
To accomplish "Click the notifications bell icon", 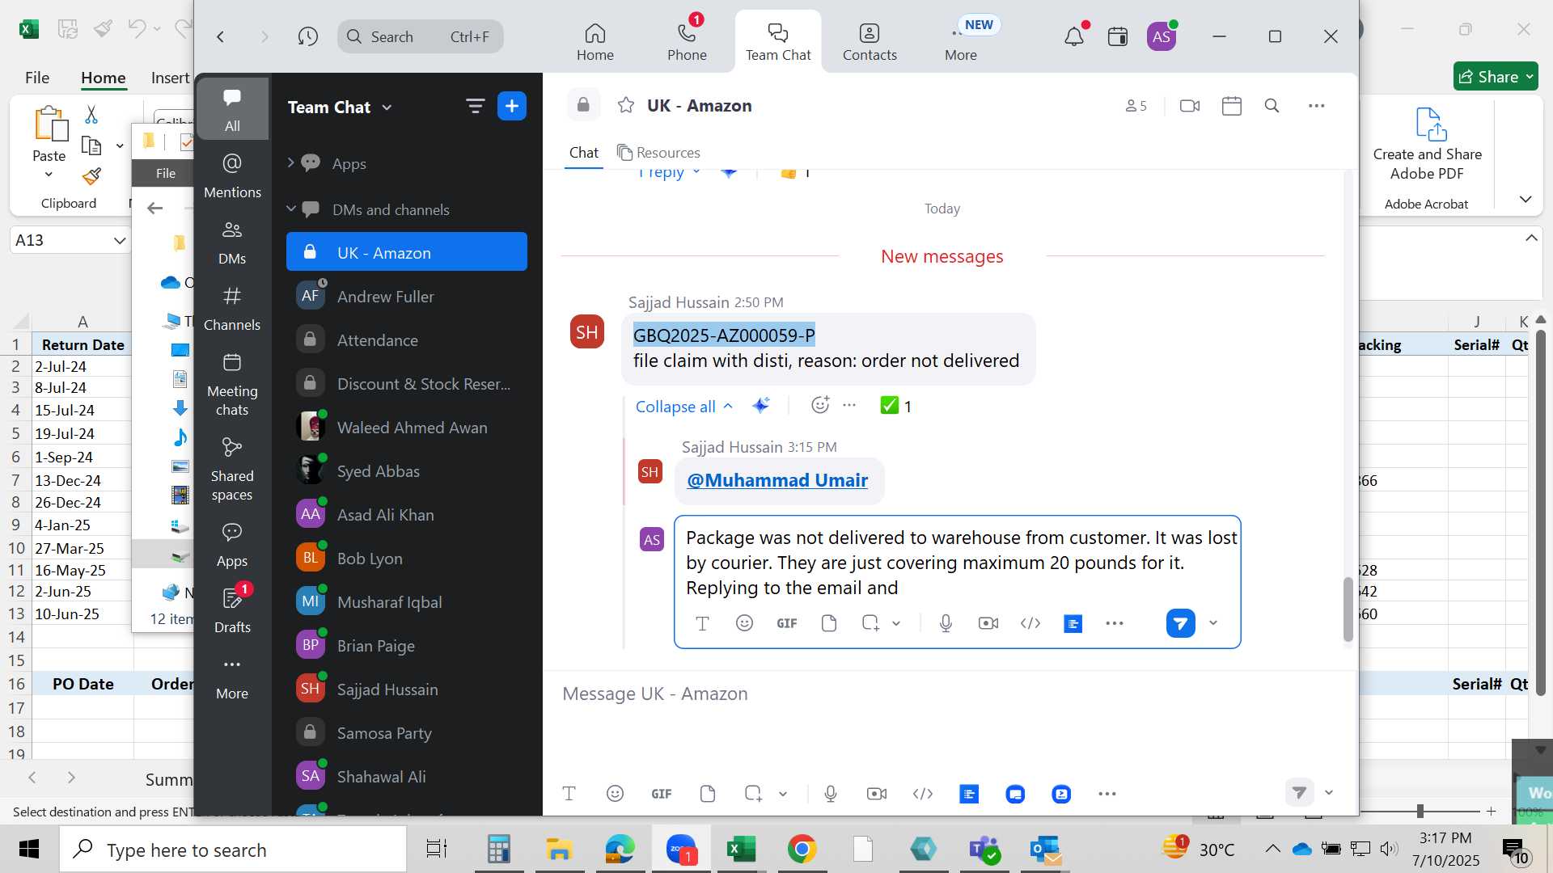I will click(1074, 36).
